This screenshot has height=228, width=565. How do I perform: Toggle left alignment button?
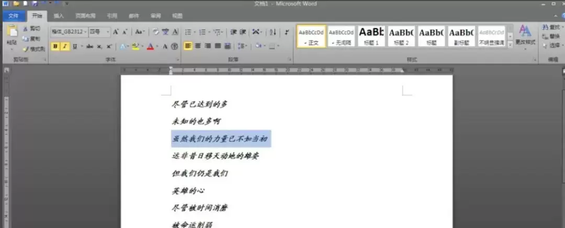(188, 46)
